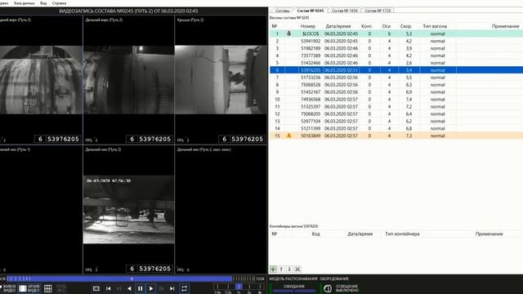Toggle the lighting lamp icon
Viewport: 523px width, 294px height.
click(328, 288)
